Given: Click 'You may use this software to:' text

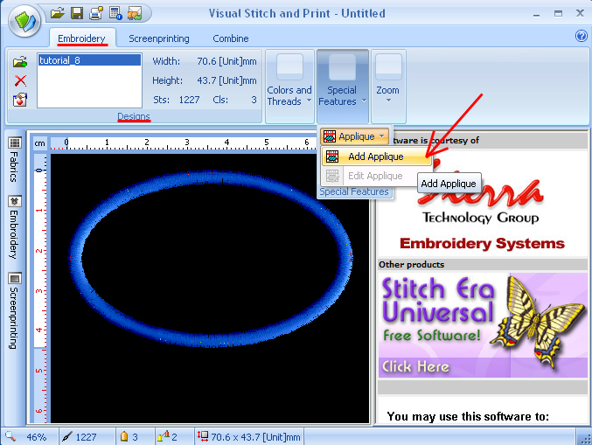Looking at the screenshot, I should click(468, 416).
